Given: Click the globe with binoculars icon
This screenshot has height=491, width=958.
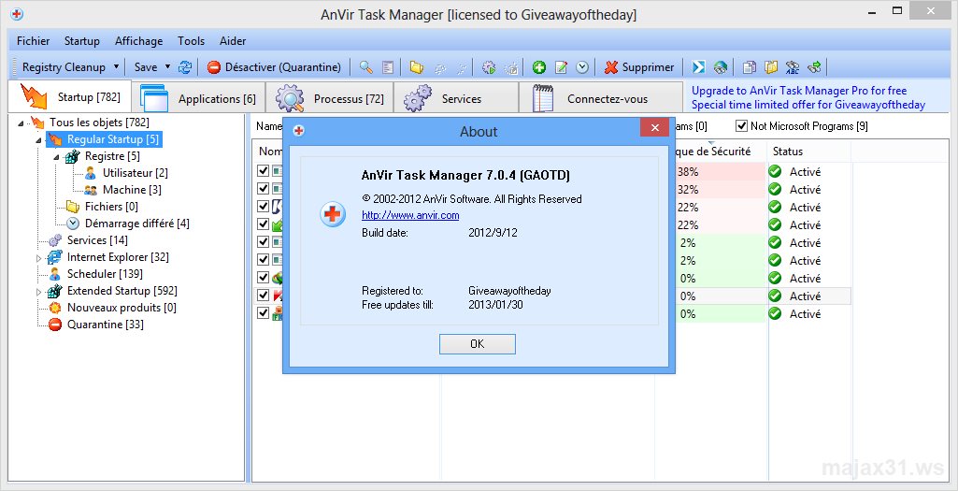Looking at the screenshot, I should pos(721,67).
